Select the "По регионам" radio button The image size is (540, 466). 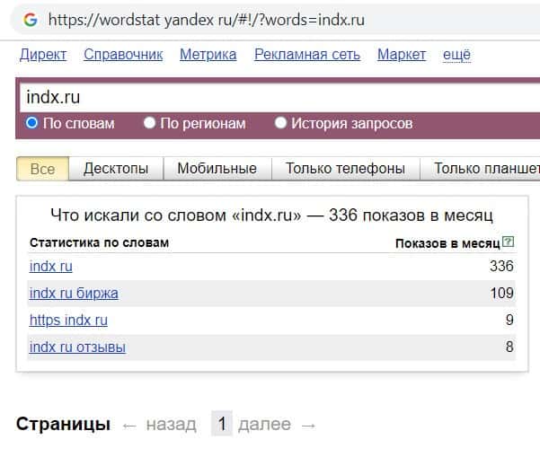tap(150, 123)
